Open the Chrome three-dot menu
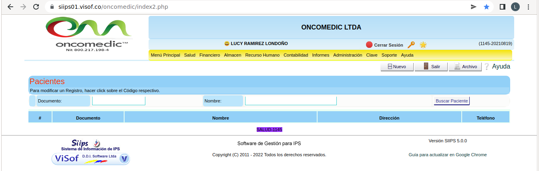This screenshot has width=539, height=171. (529, 7)
